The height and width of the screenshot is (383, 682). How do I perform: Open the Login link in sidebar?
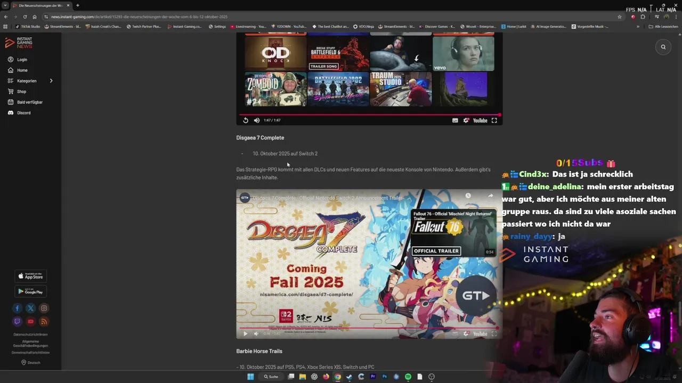coord(18,60)
